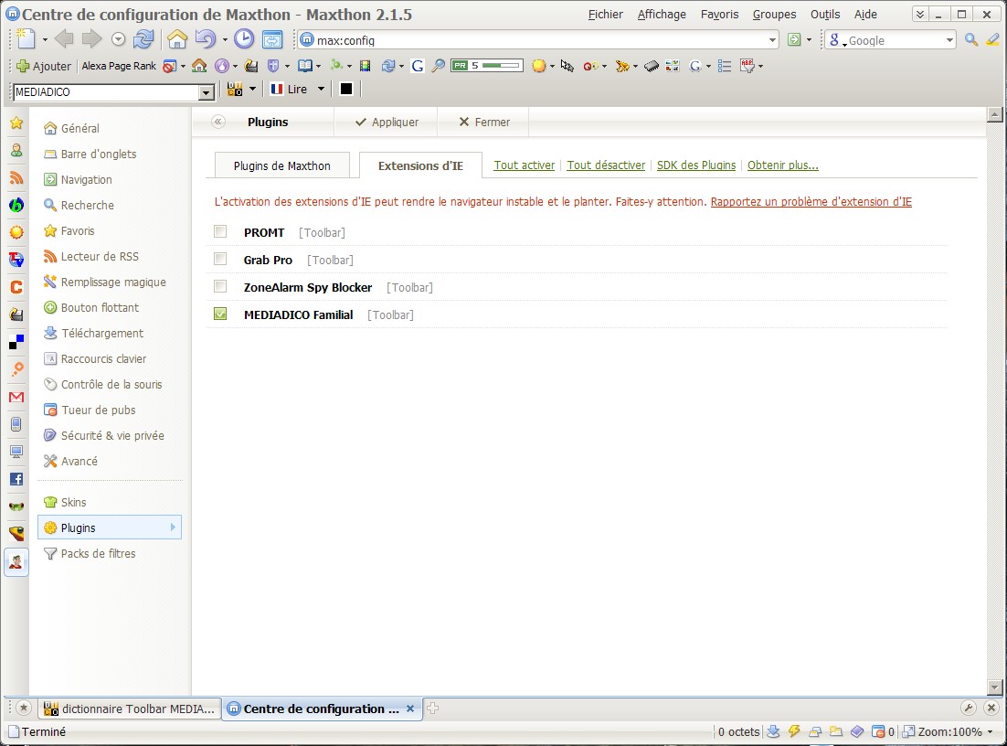Open the Favoris menu
This screenshot has width=1007, height=746.
pyautogui.click(x=720, y=14)
